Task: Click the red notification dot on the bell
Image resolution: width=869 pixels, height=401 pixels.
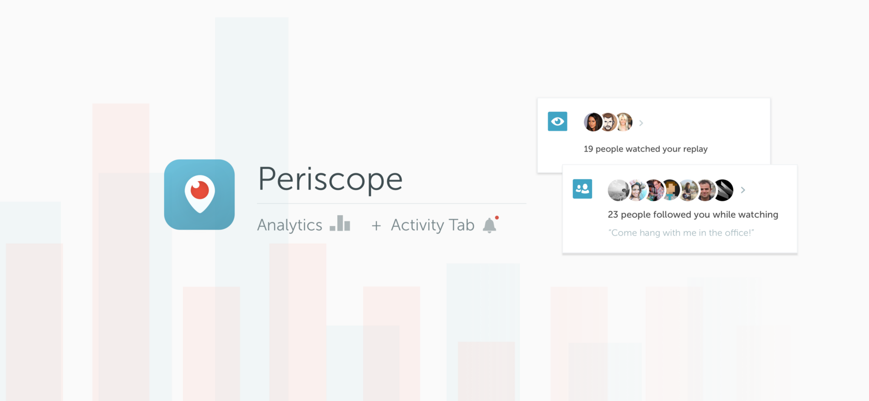Action: tap(497, 218)
